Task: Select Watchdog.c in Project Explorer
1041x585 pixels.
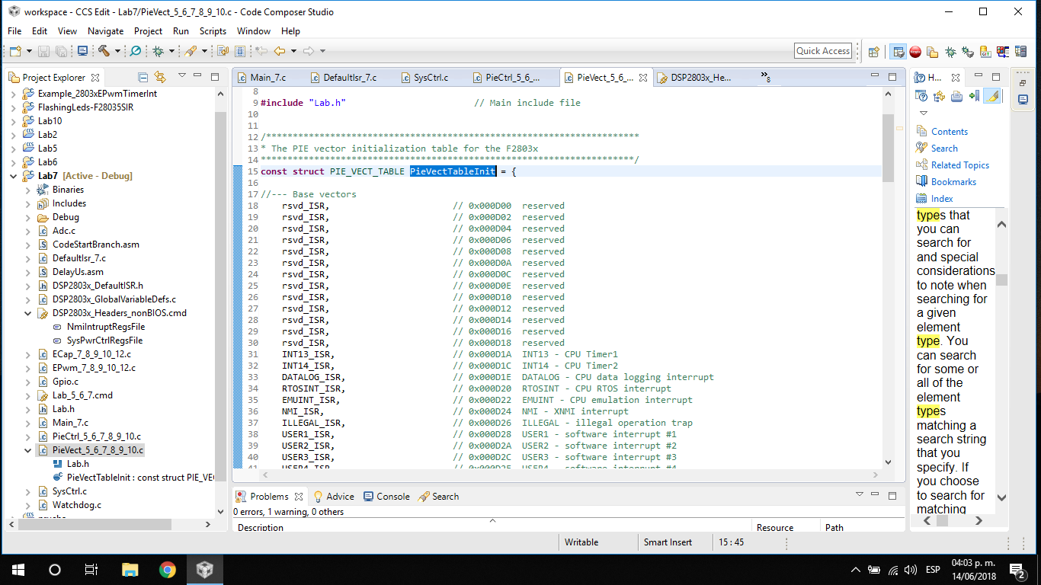Action: click(76, 505)
